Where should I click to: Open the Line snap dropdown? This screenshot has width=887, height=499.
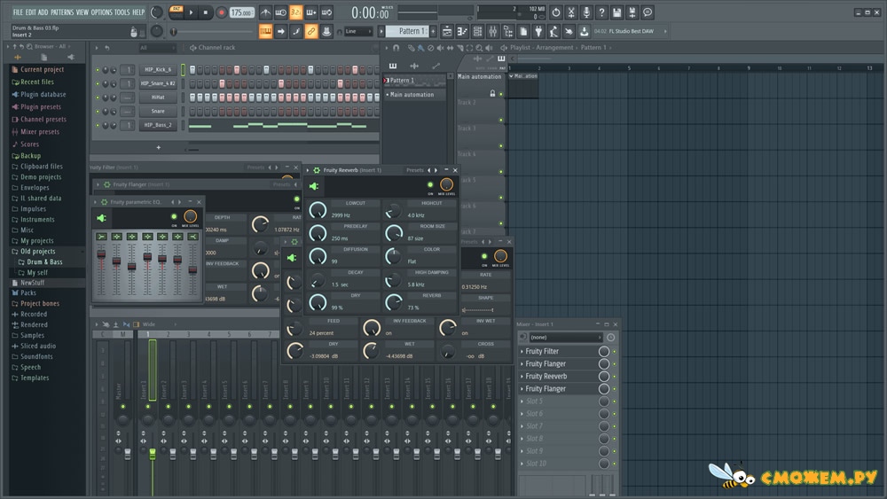tap(358, 32)
